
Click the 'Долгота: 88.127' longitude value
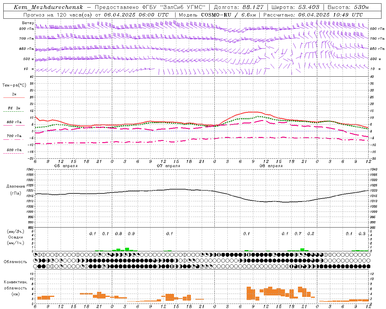click(x=239, y=7)
